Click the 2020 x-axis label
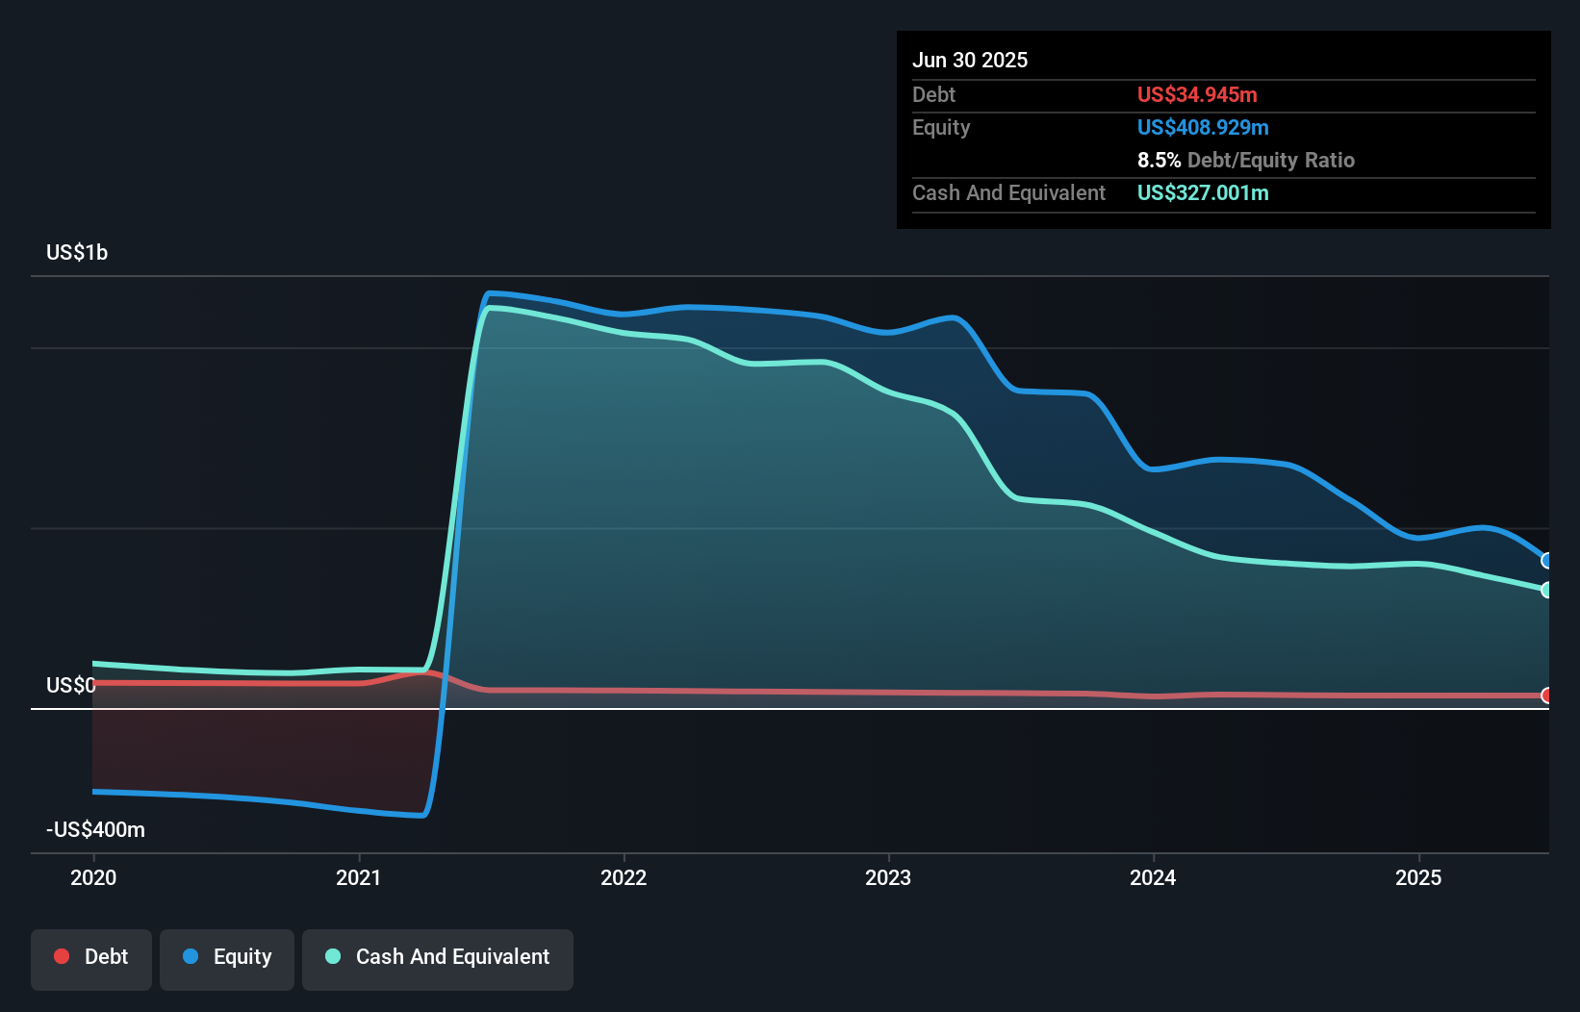Screen dimensions: 1580x1012 click(x=93, y=877)
